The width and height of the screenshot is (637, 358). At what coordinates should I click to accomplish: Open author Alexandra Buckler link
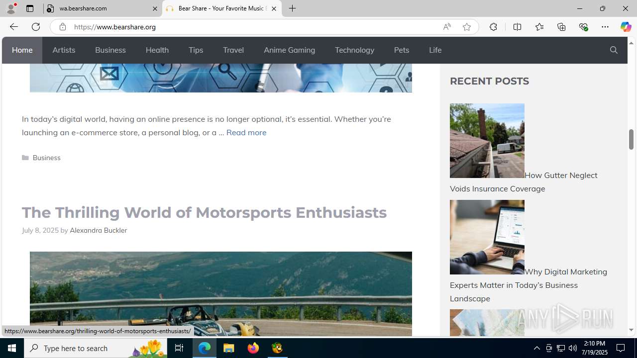pos(98,230)
